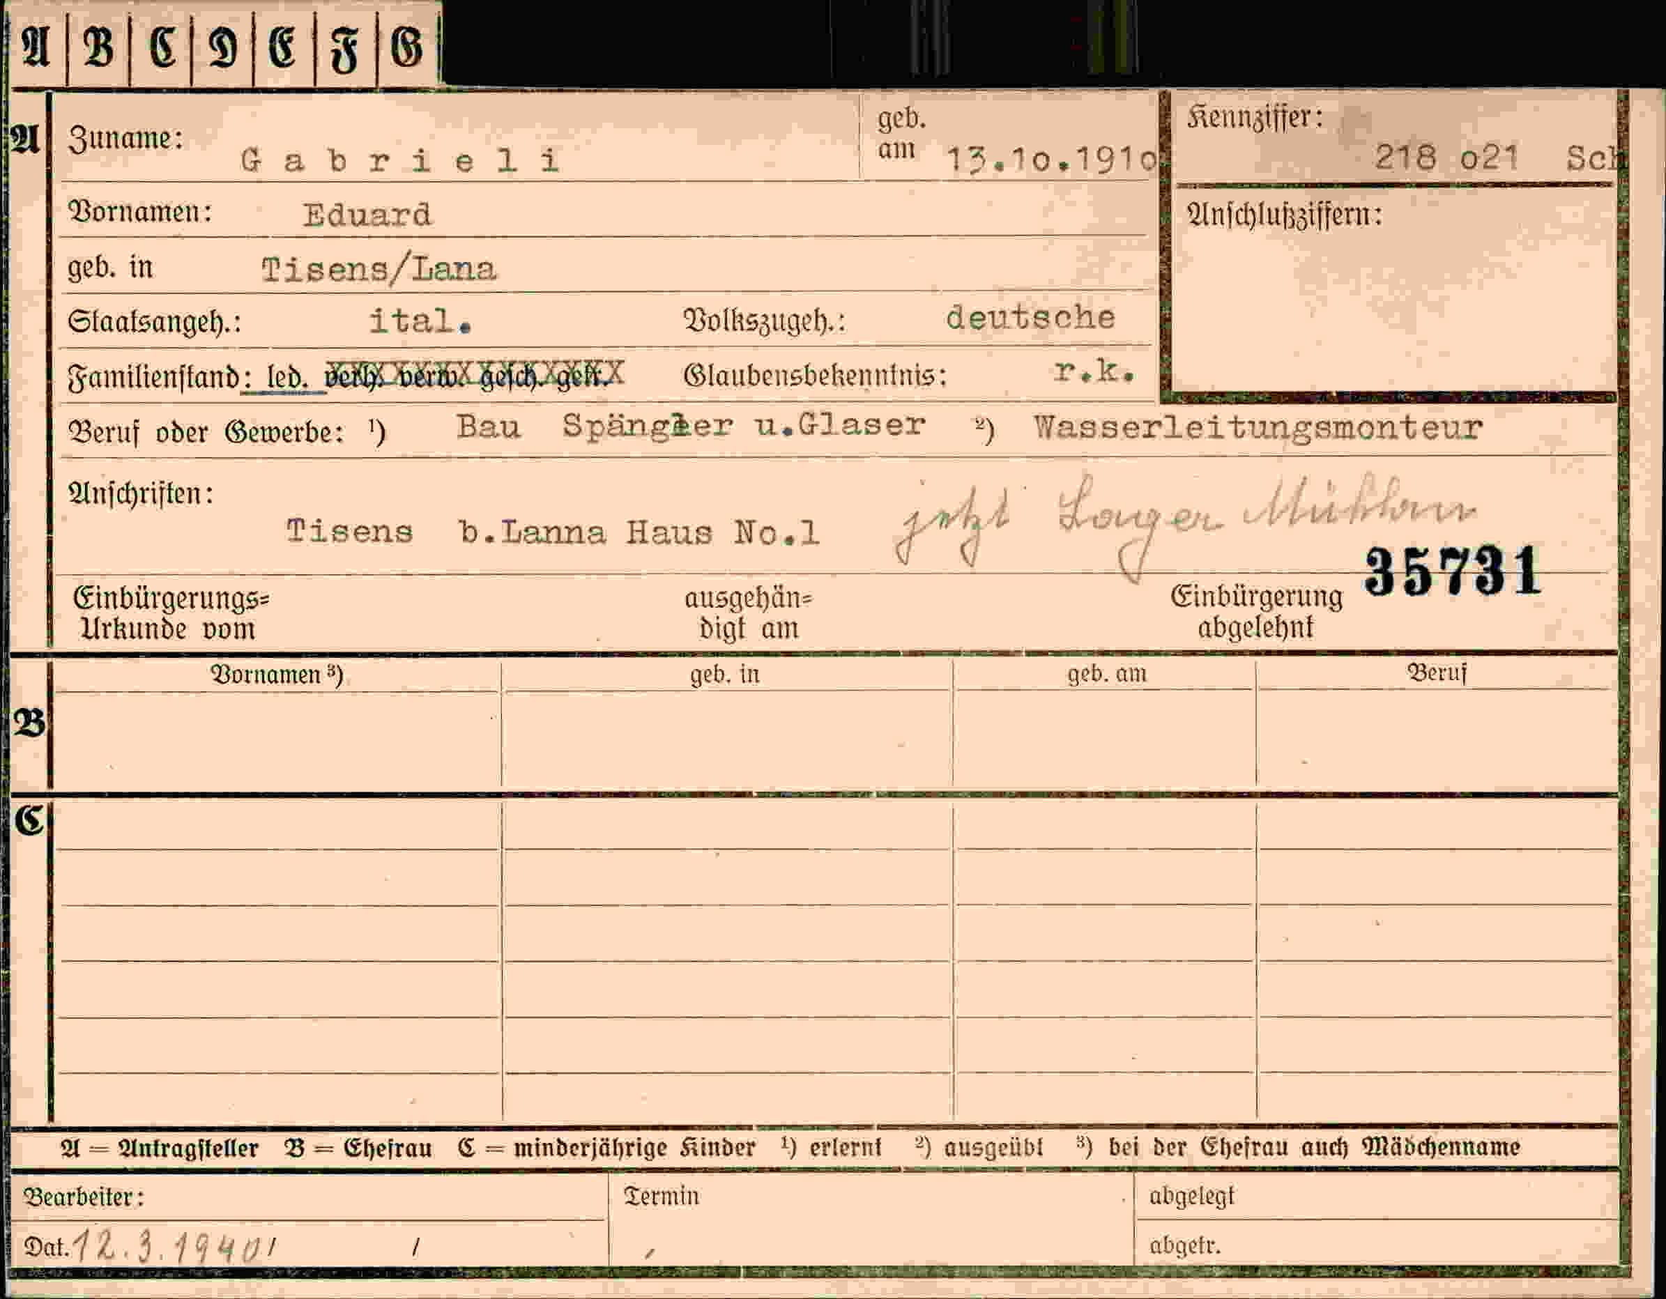
Task: Click the Kennziffer number '218 021'
Action: coord(1447,158)
